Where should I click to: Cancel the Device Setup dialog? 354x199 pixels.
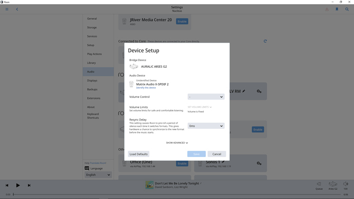217,154
